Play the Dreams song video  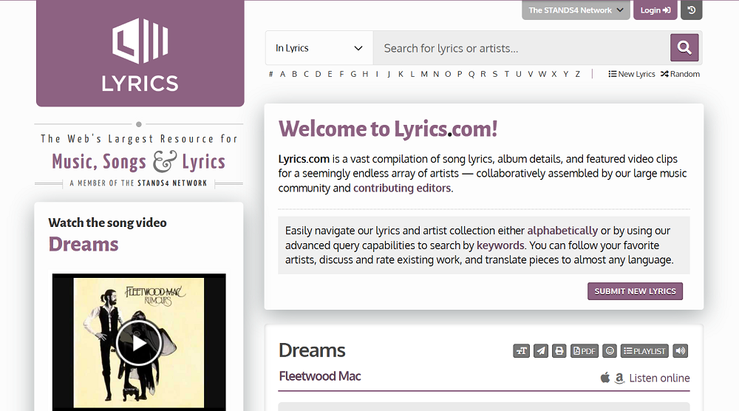tap(139, 343)
